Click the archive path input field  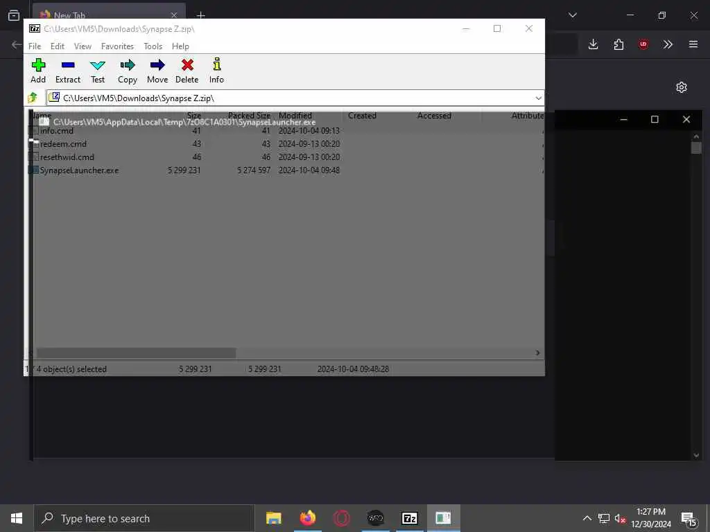290,98
